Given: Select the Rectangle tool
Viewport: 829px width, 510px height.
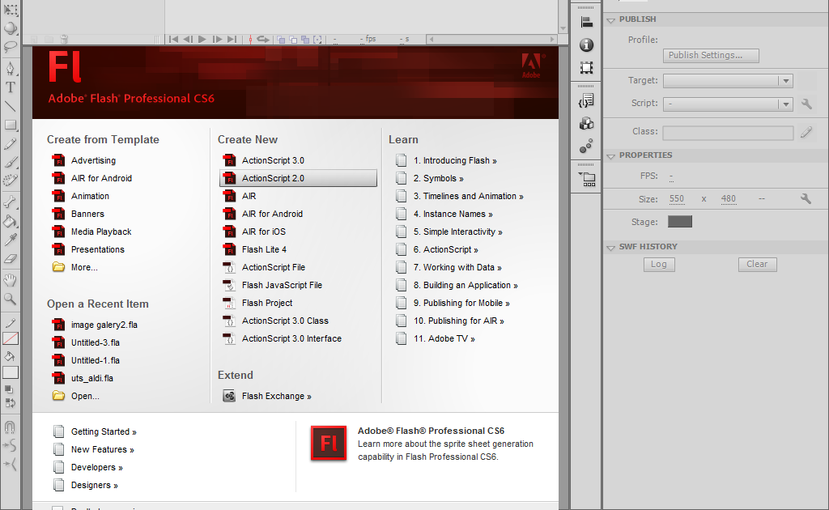Looking at the screenshot, I should (x=10, y=125).
